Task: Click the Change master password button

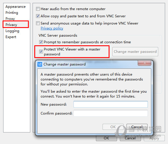Action: 135,52
